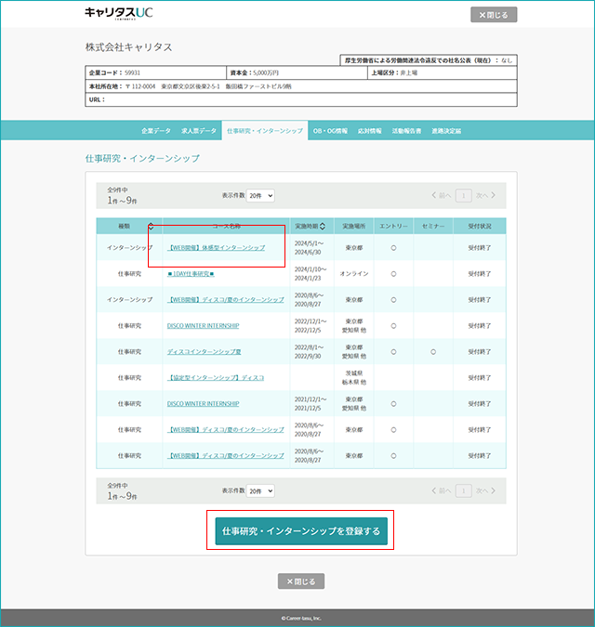Click entry circle in 体感型インターンシップ row
Viewport: 595px width, 627px height.
394,248
